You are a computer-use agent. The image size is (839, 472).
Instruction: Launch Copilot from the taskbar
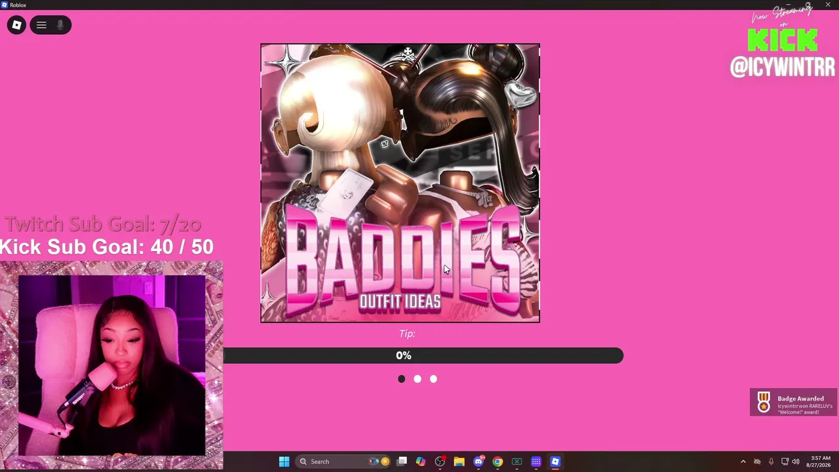click(x=421, y=462)
